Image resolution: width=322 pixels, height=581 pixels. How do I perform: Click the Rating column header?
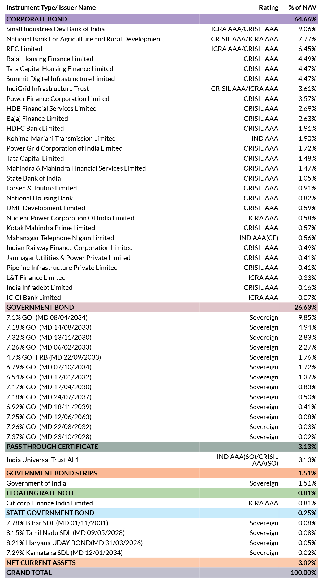pyautogui.click(x=268, y=7)
